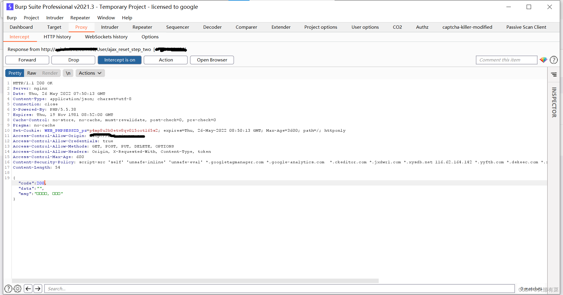
Task: Click the Server: nginx header line
Action: 30,88
